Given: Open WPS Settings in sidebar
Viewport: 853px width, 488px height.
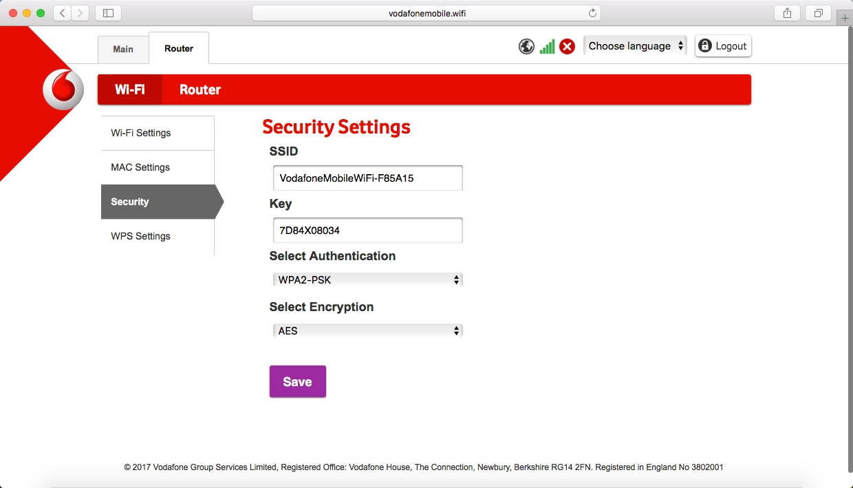Looking at the screenshot, I should (140, 236).
